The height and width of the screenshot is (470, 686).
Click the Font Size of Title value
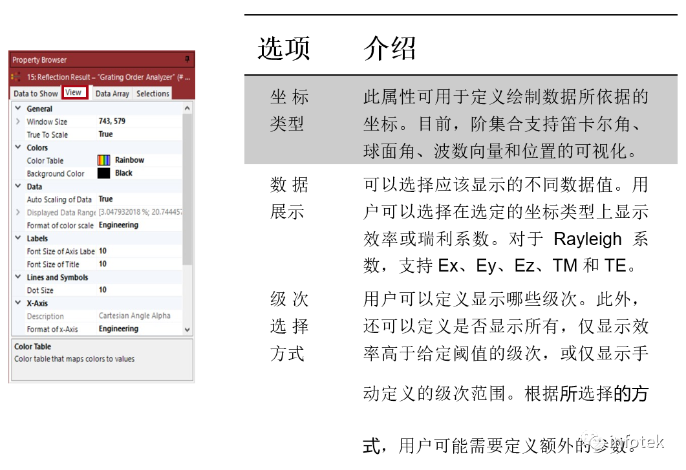pyautogui.click(x=103, y=264)
